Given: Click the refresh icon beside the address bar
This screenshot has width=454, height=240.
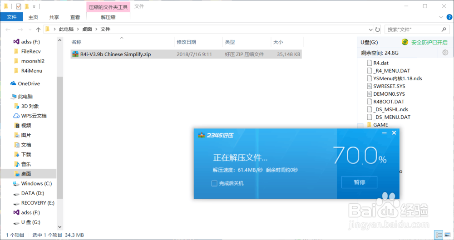Looking at the screenshot, I should (377, 29).
